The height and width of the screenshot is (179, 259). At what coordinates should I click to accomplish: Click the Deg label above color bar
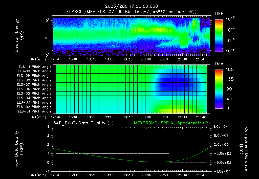(219, 64)
